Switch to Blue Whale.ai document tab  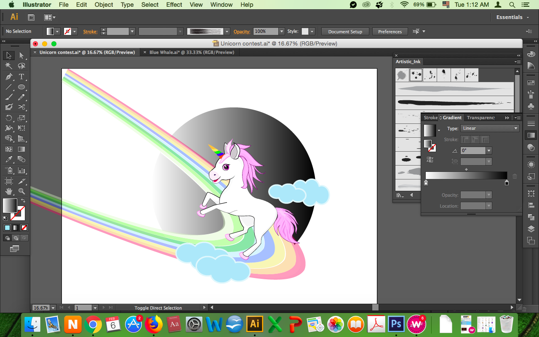(x=192, y=52)
